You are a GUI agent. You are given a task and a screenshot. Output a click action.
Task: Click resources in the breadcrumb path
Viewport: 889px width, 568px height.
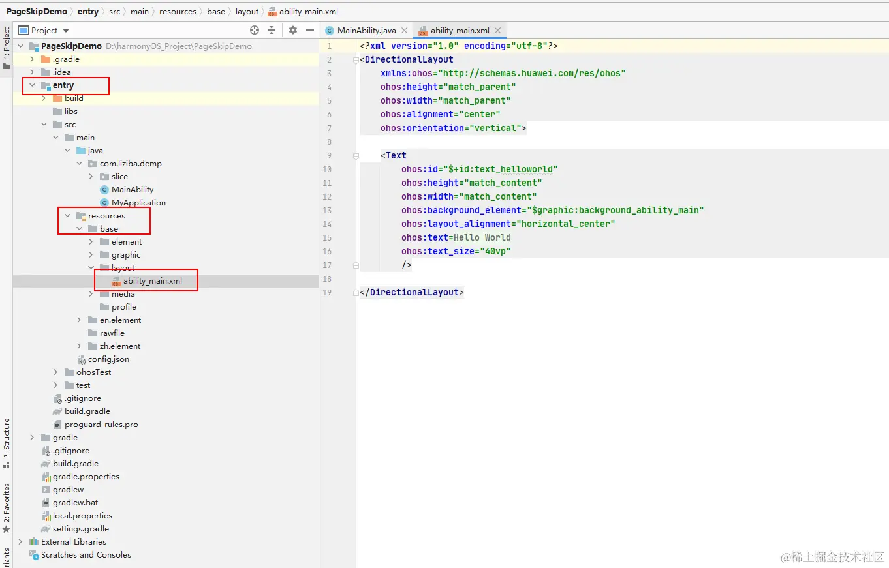(178, 12)
